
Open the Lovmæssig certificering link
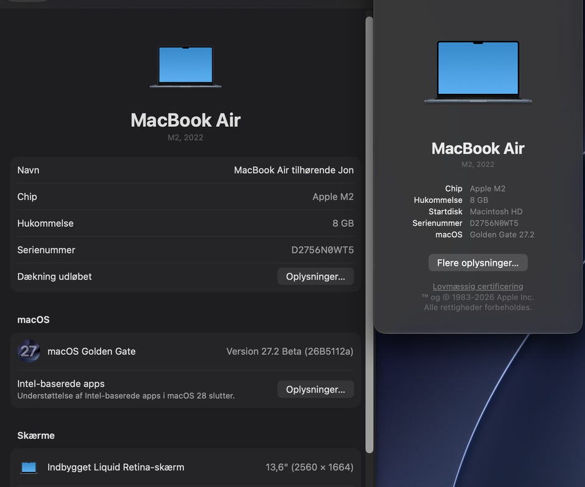pyautogui.click(x=478, y=286)
